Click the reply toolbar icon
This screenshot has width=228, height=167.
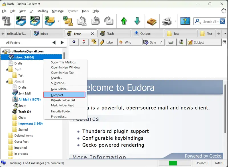click(x=82, y=21)
